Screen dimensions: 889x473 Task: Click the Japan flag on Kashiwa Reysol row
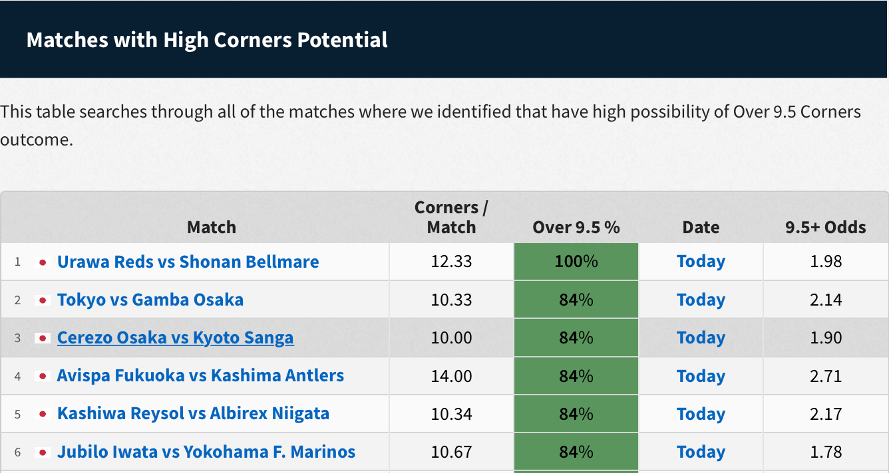point(43,413)
